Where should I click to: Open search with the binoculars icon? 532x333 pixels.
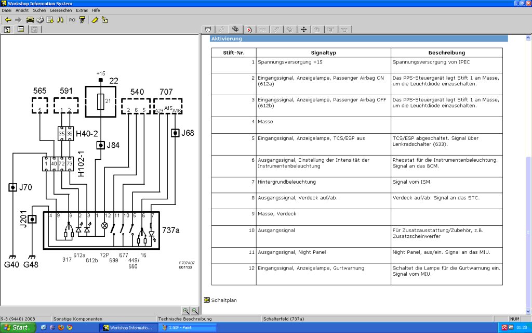60,20
